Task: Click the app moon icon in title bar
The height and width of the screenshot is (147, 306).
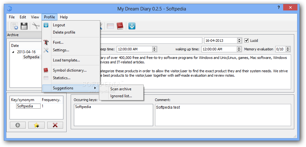Action: 10,9
